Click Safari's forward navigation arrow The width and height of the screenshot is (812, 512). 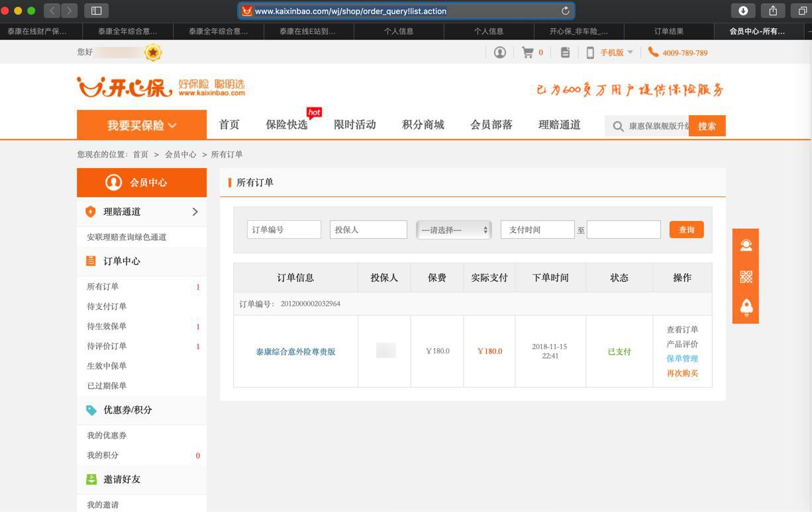[70, 11]
